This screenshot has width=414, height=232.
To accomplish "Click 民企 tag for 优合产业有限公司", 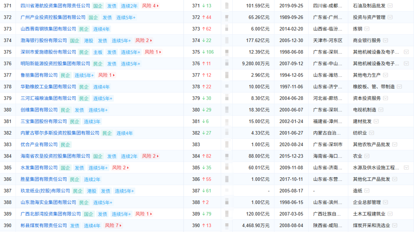I will [x=66, y=144].
